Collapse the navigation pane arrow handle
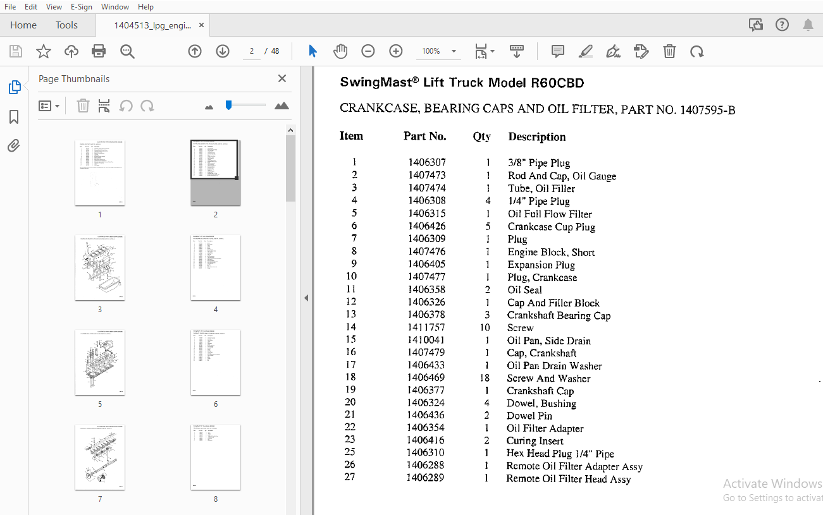The image size is (823, 515). tap(306, 298)
